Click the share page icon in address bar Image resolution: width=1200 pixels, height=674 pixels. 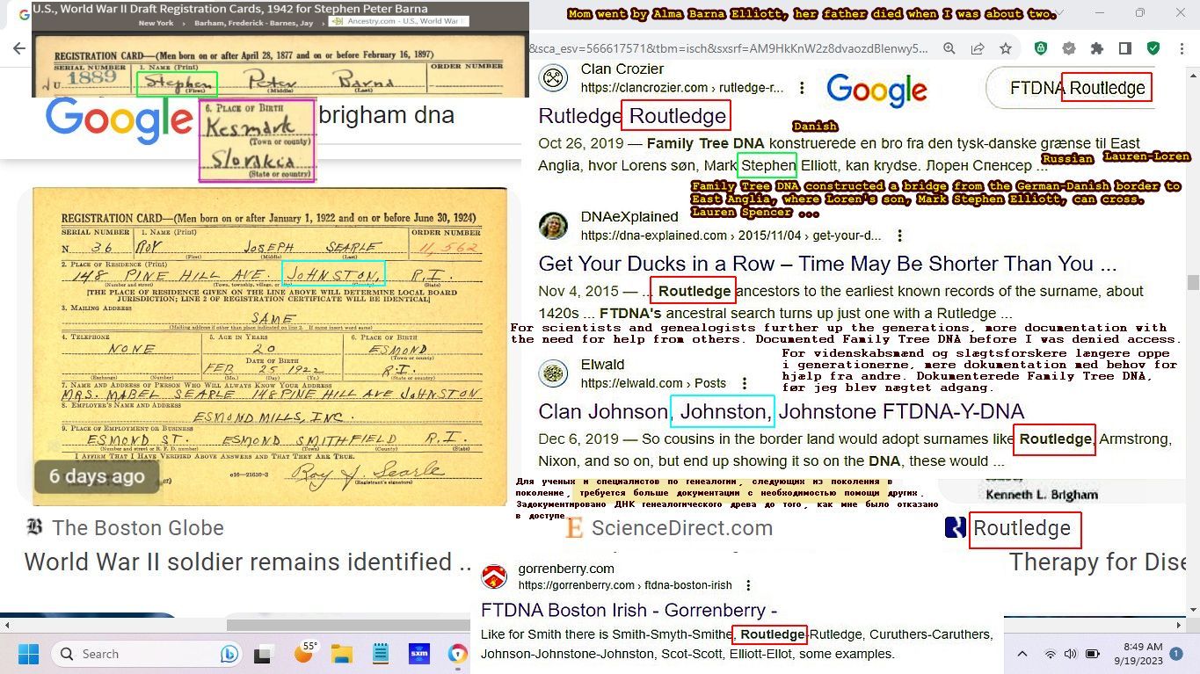click(977, 48)
